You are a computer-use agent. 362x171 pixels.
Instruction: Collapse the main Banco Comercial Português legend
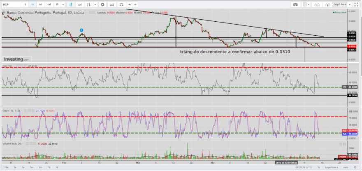pos(4,13)
